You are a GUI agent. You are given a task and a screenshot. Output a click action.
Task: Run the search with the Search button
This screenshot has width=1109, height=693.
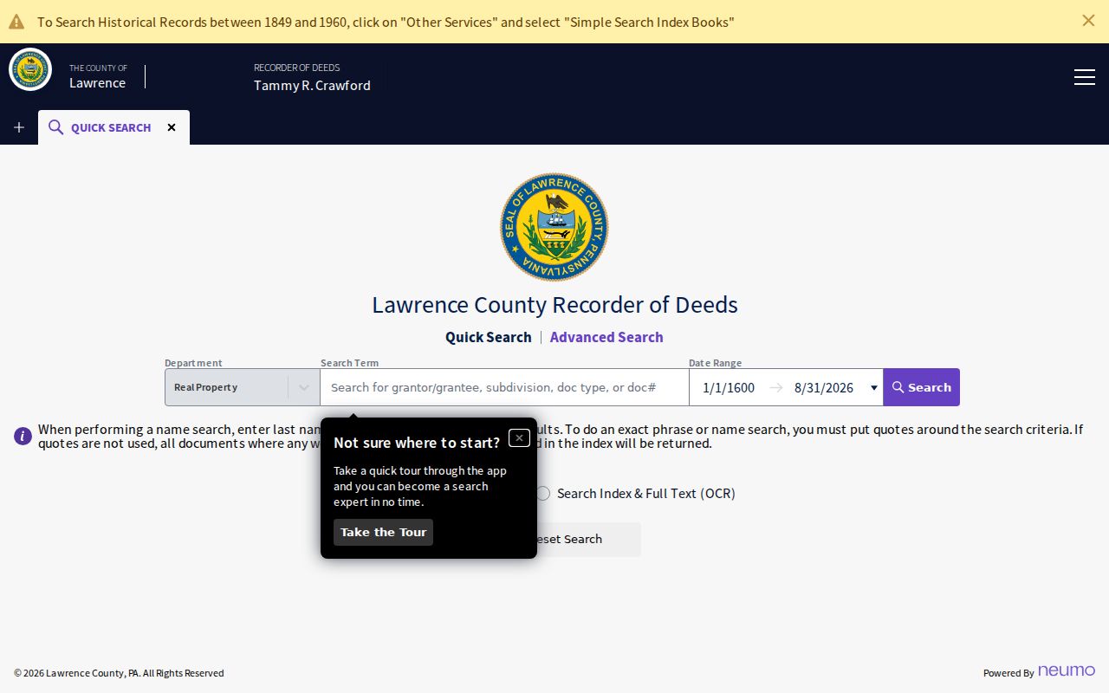(x=921, y=387)
